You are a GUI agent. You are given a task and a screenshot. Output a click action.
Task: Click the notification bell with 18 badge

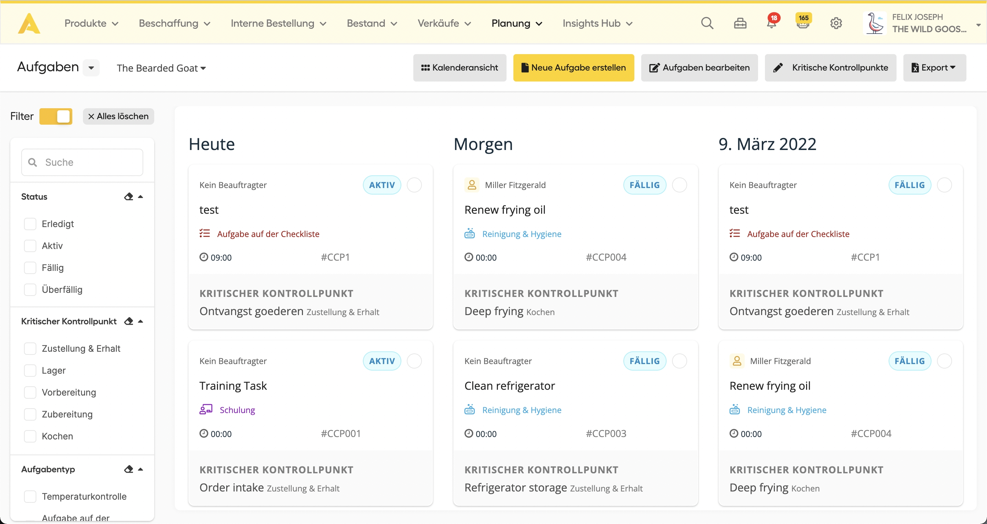(x=771, y=23)
